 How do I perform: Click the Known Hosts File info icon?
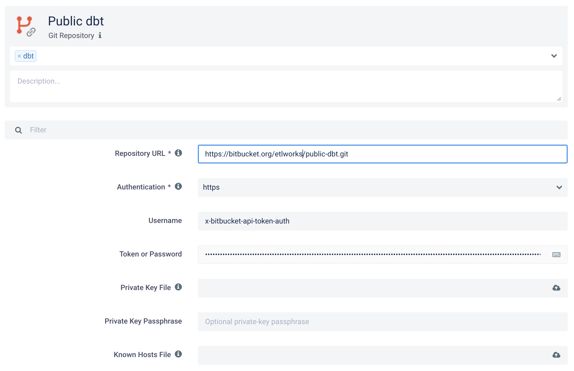178,354
